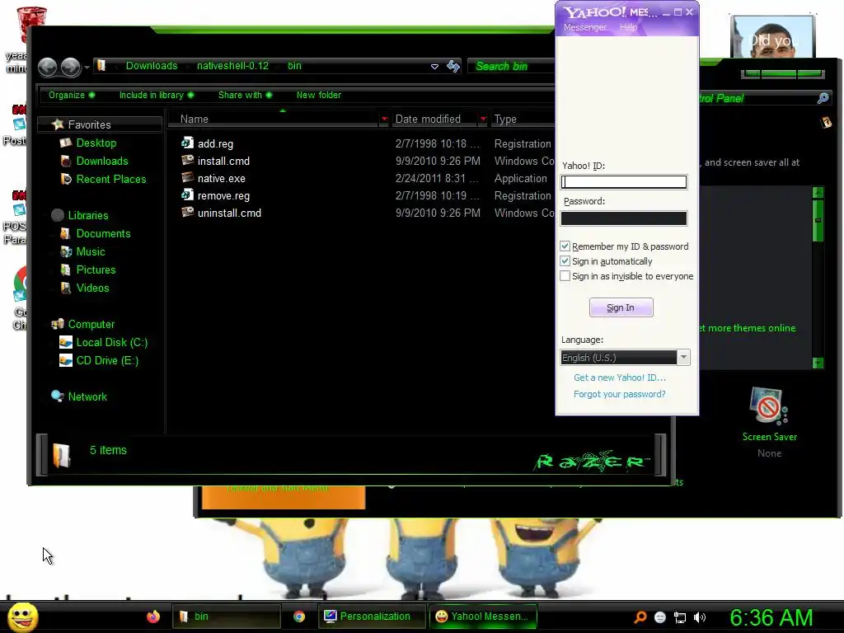Screen dimensions: 844x633
Task: Click the Password input field
Action: pyautogui.click(x=623, y=218)
